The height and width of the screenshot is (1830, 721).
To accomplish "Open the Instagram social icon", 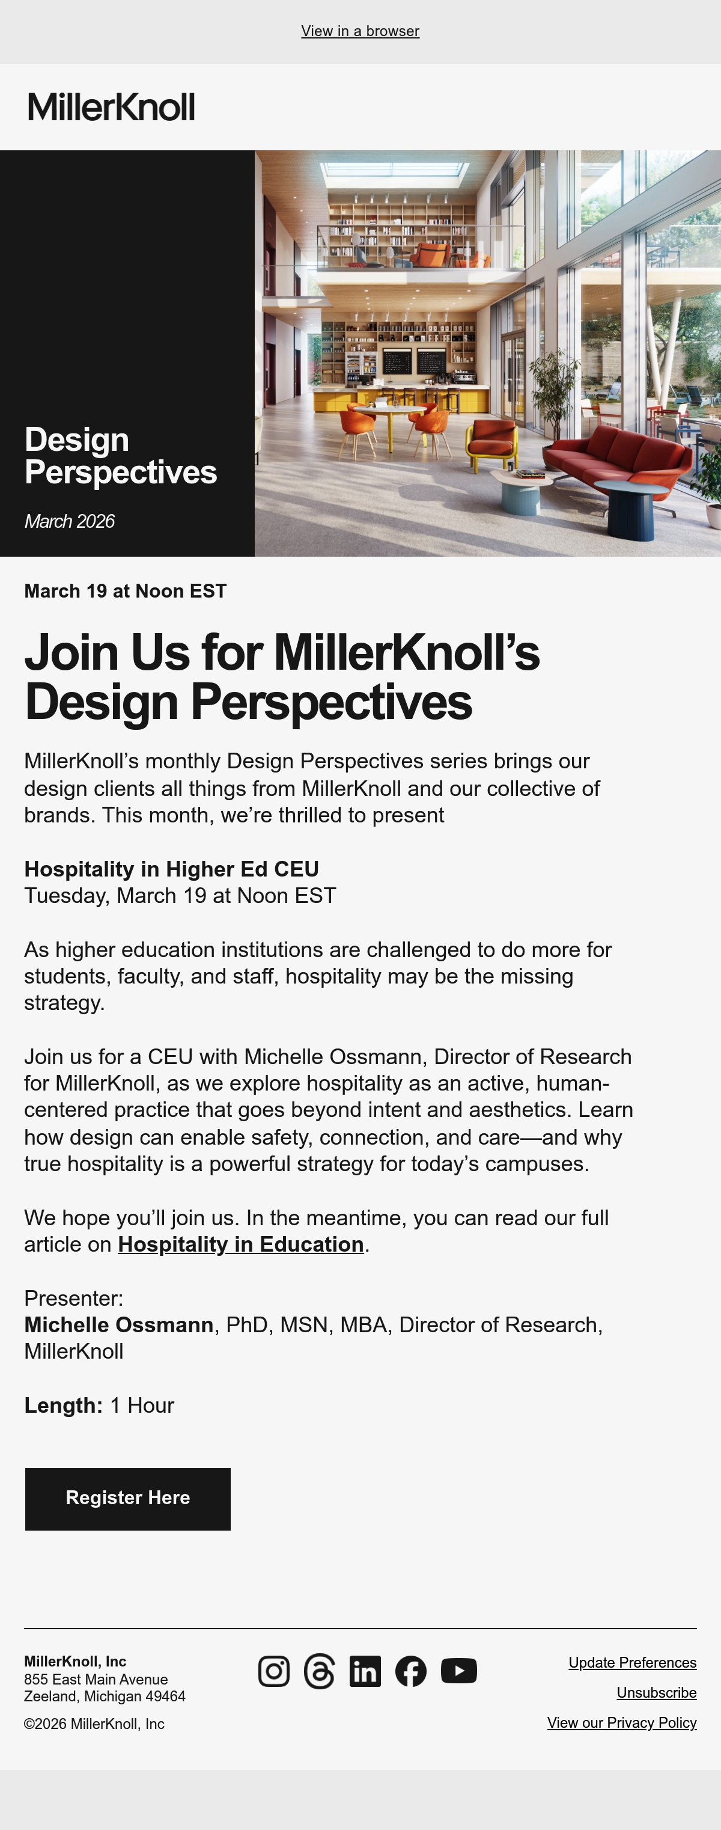I will 274,1671.
